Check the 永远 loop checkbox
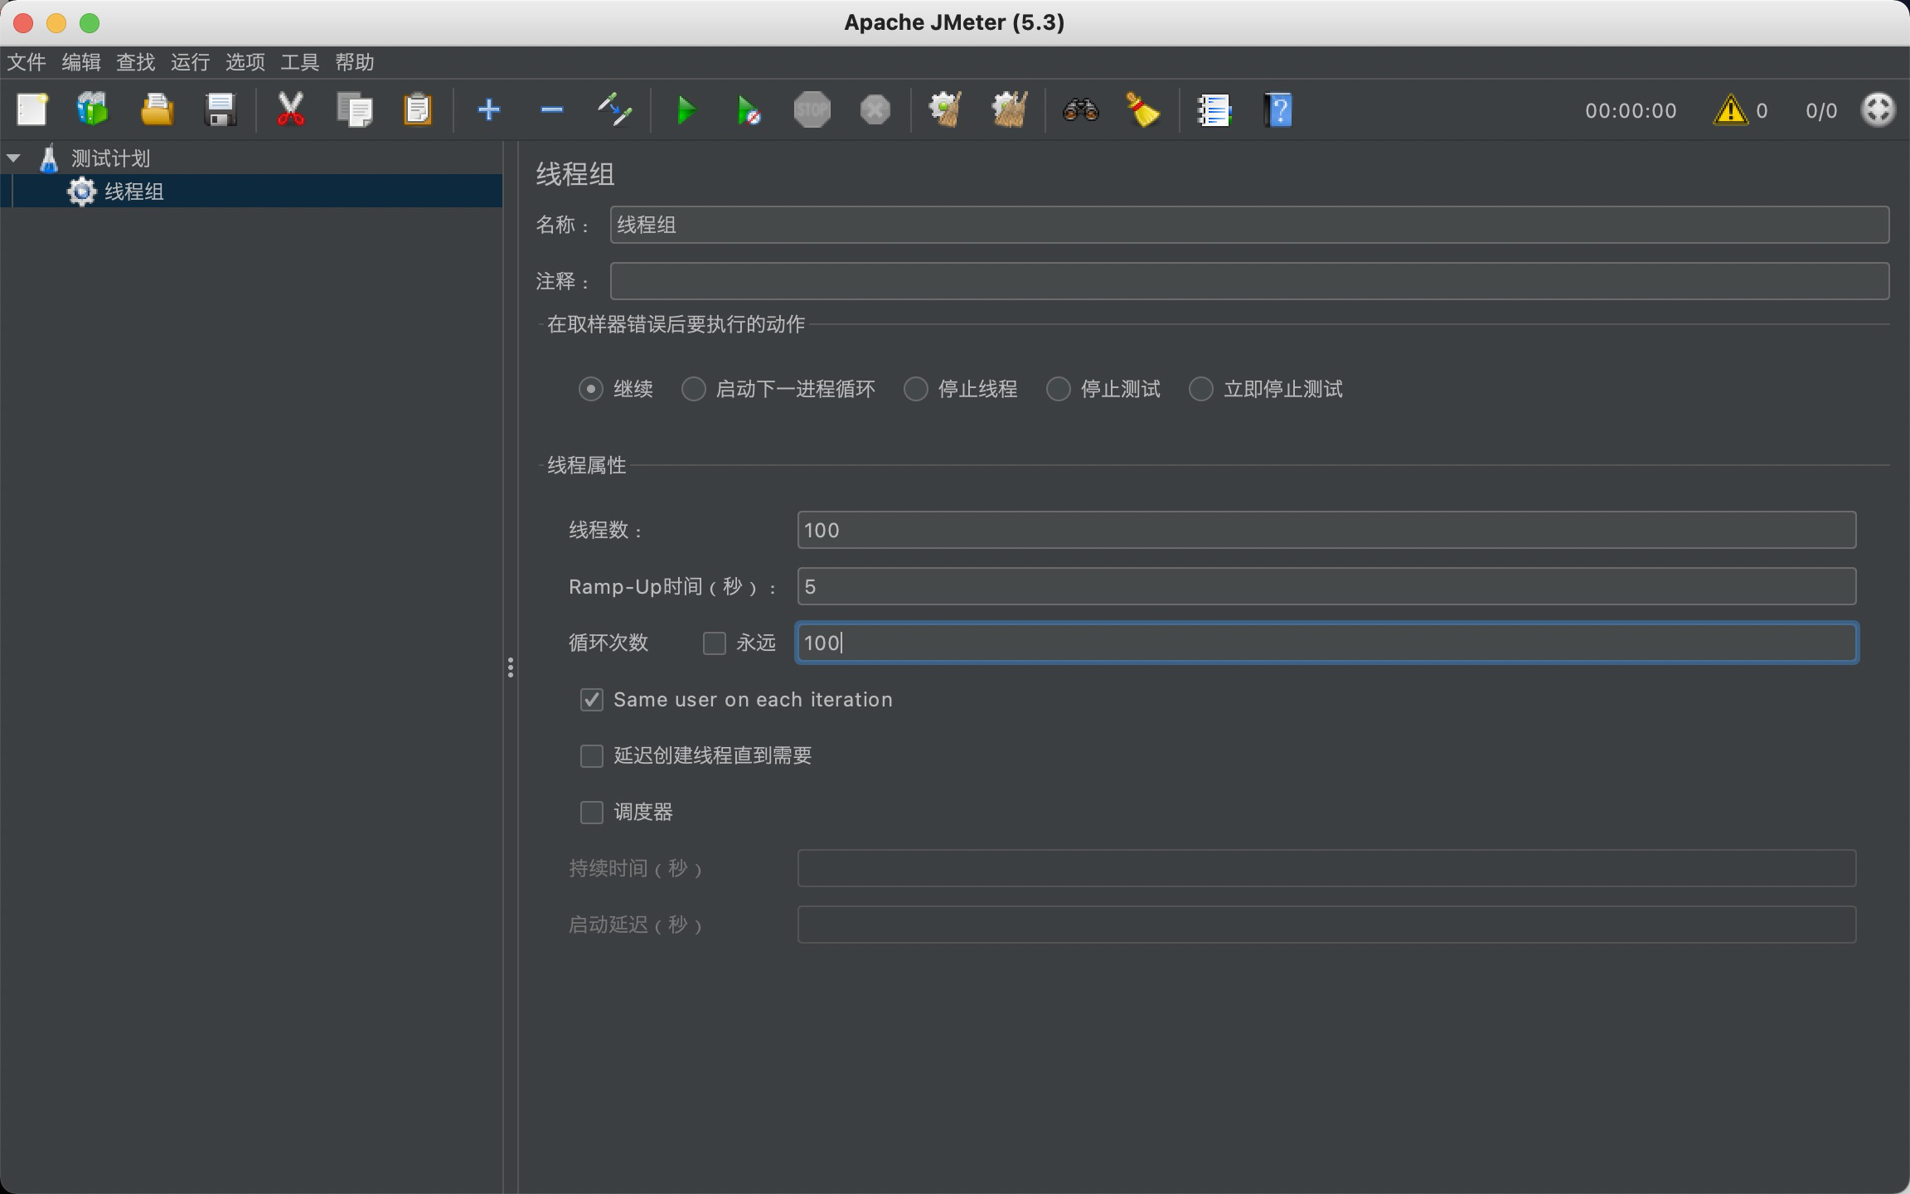 [715, 643]
